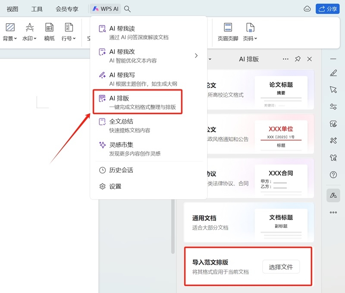Open the sidebar sliders settings icon
The width and height of the screenshot is (345, 293).
[x=333, y=106]
